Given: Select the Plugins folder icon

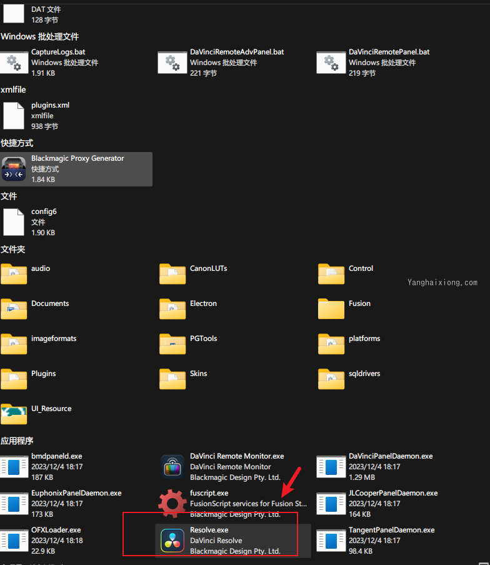Looking at the screenshot, I should click(x=14, y=379).
